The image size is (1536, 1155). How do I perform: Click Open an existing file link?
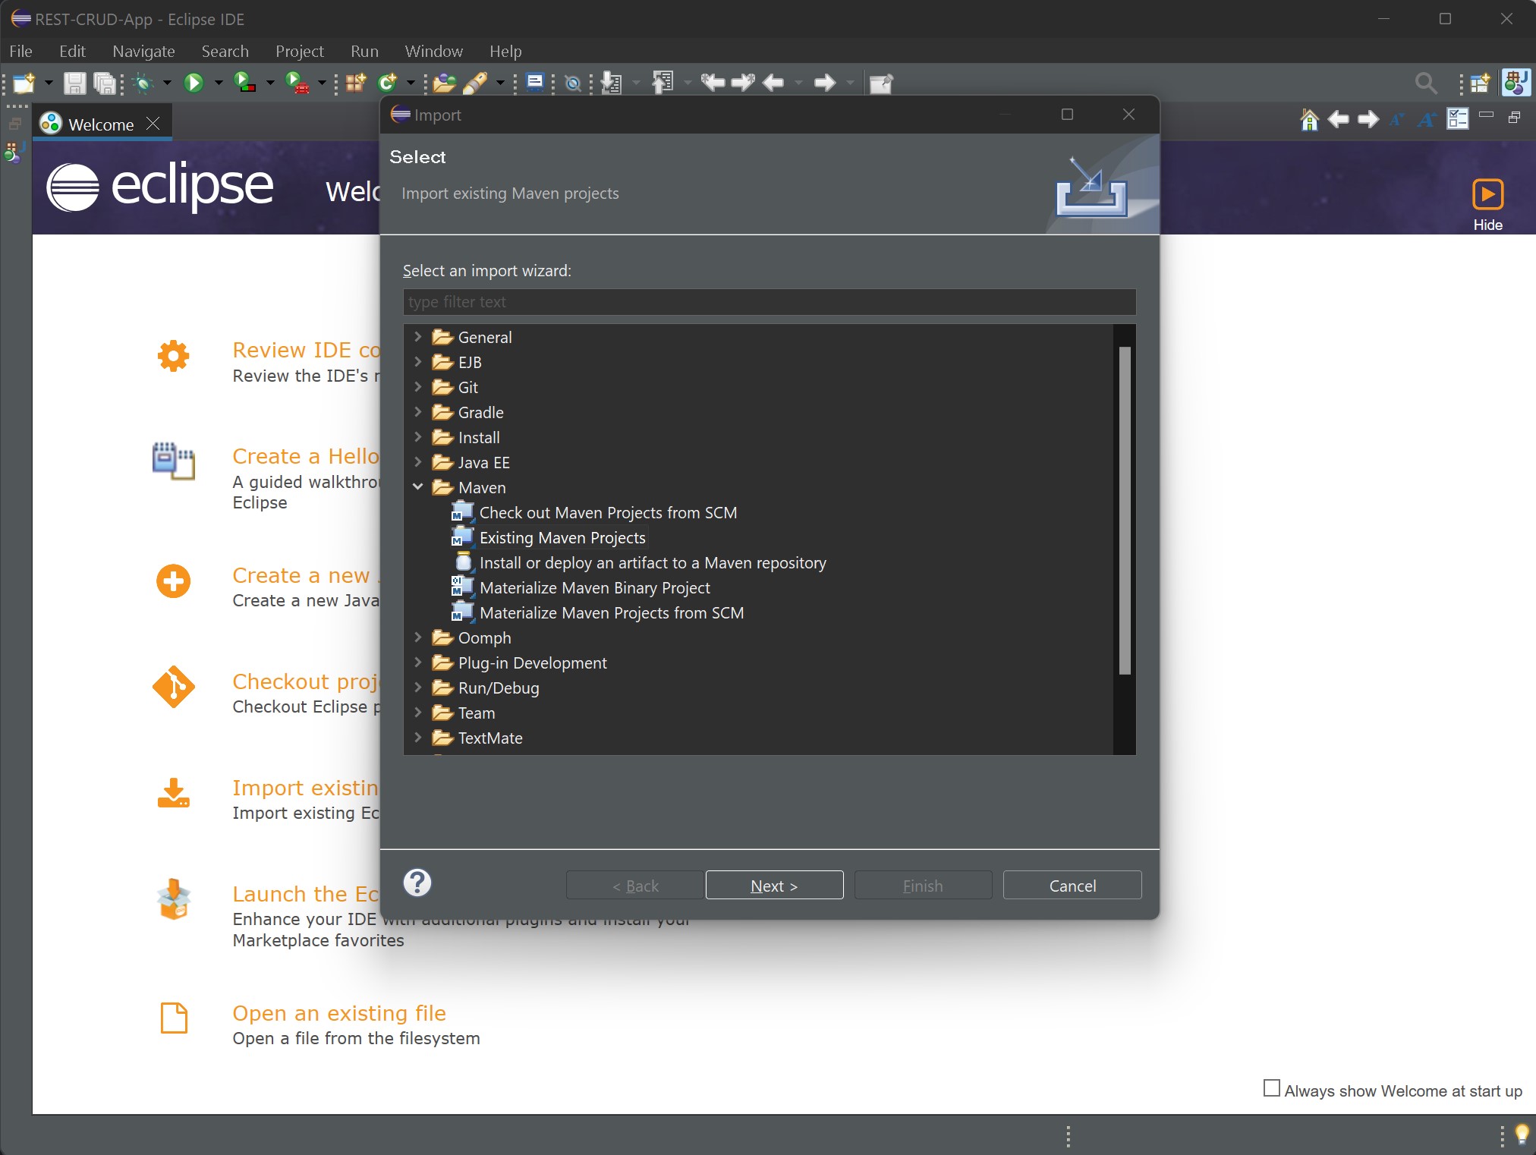click(339, 1013)
